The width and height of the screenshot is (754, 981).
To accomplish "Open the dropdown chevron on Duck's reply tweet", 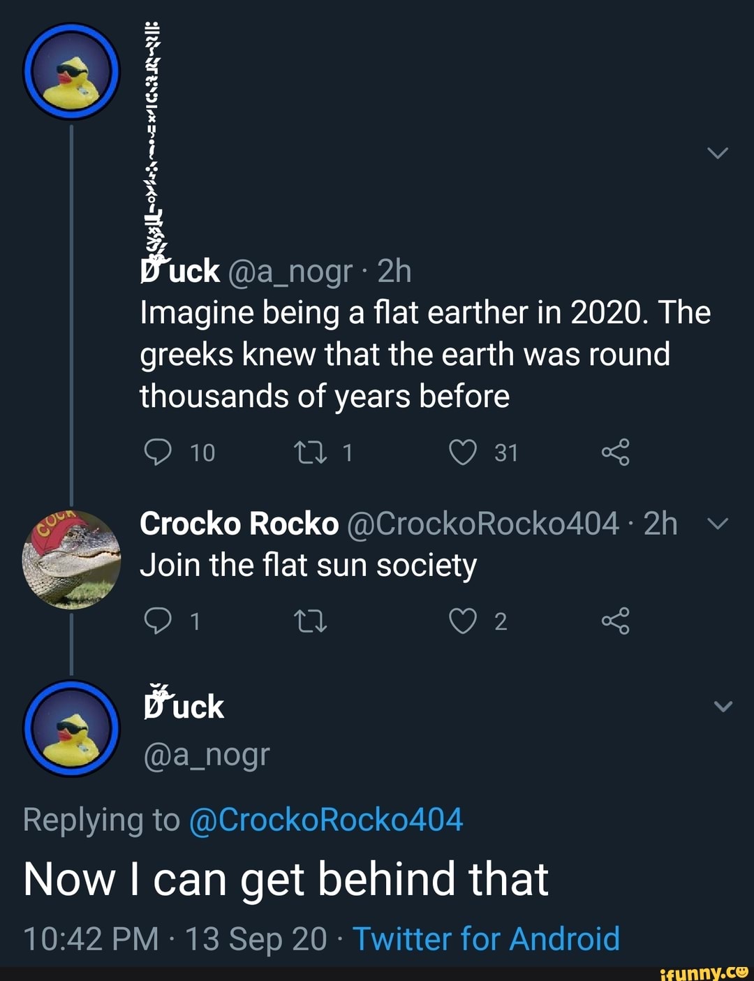I will 719,705.
